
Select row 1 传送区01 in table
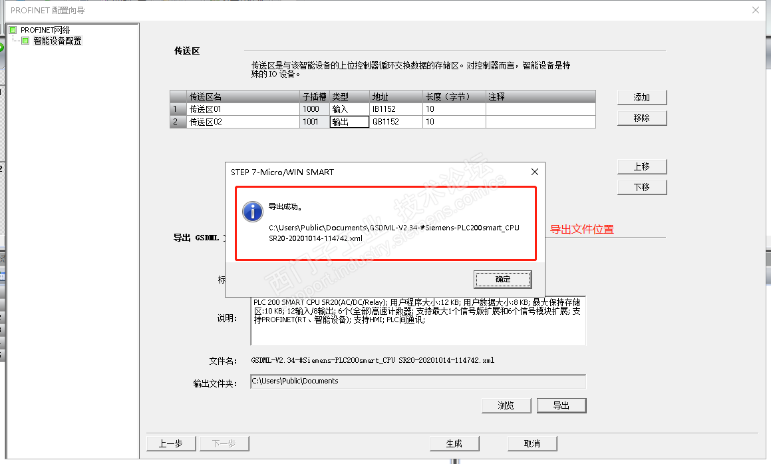click(383, 109)
